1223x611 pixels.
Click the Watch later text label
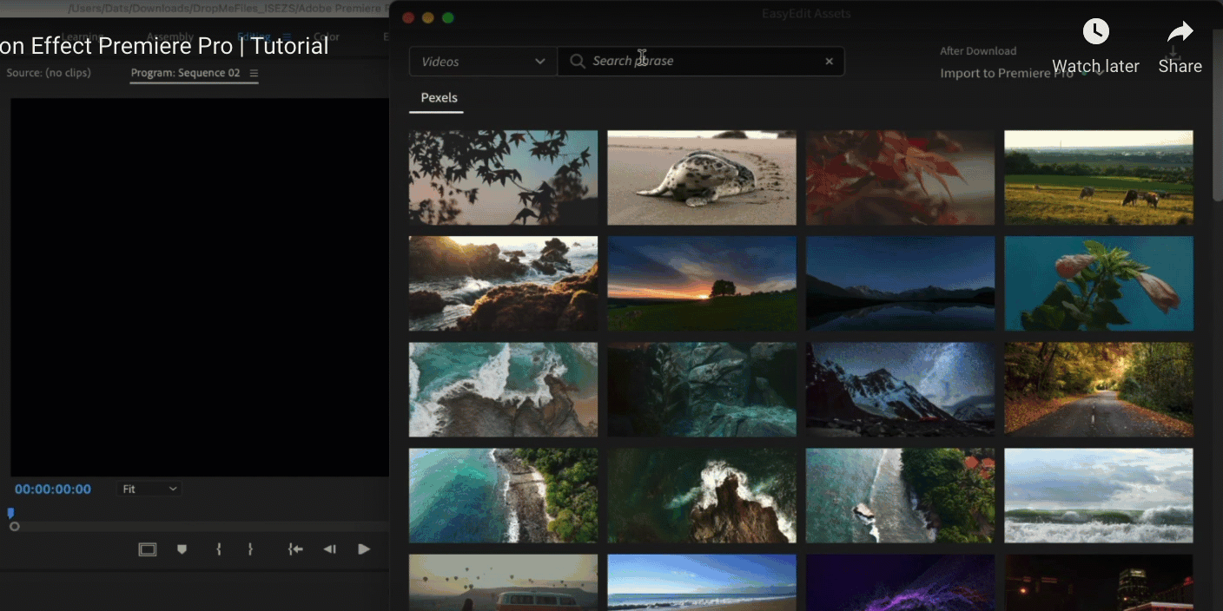(x=1095, y=67)
